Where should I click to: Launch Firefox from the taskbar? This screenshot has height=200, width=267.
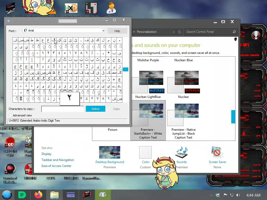click(38, 195)
